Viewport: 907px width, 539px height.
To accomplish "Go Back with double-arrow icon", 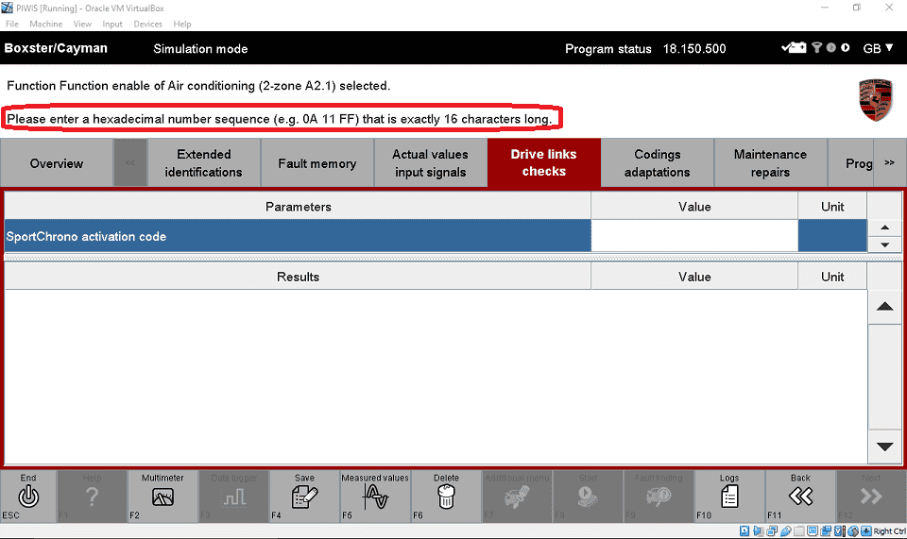I will (x=800, y=497).
